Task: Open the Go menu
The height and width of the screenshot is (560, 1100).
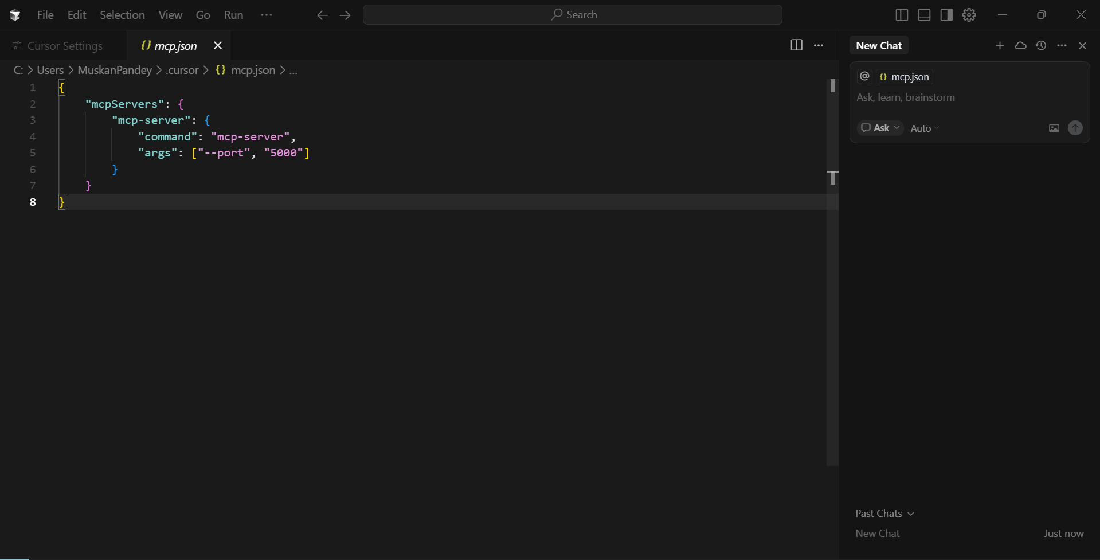Action: 203,15
